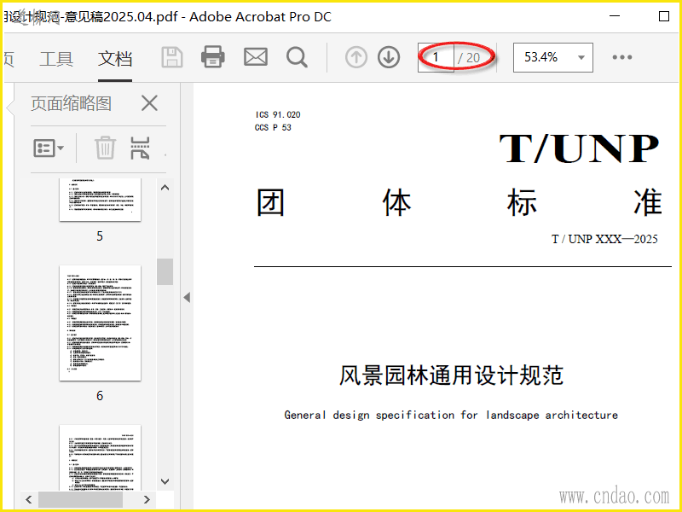Click the standard number T / UNP XXX—2025

604,239
